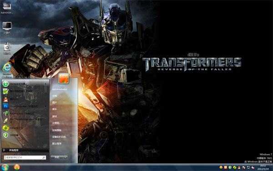Click the orange round tray icon
Viewport: 273px width, 171px height.
pos(221,167)
